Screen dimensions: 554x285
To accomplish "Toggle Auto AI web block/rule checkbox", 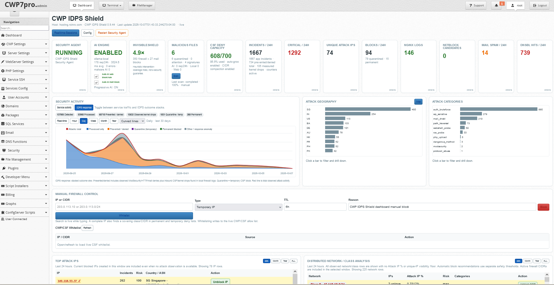I will tap(96, 76).
